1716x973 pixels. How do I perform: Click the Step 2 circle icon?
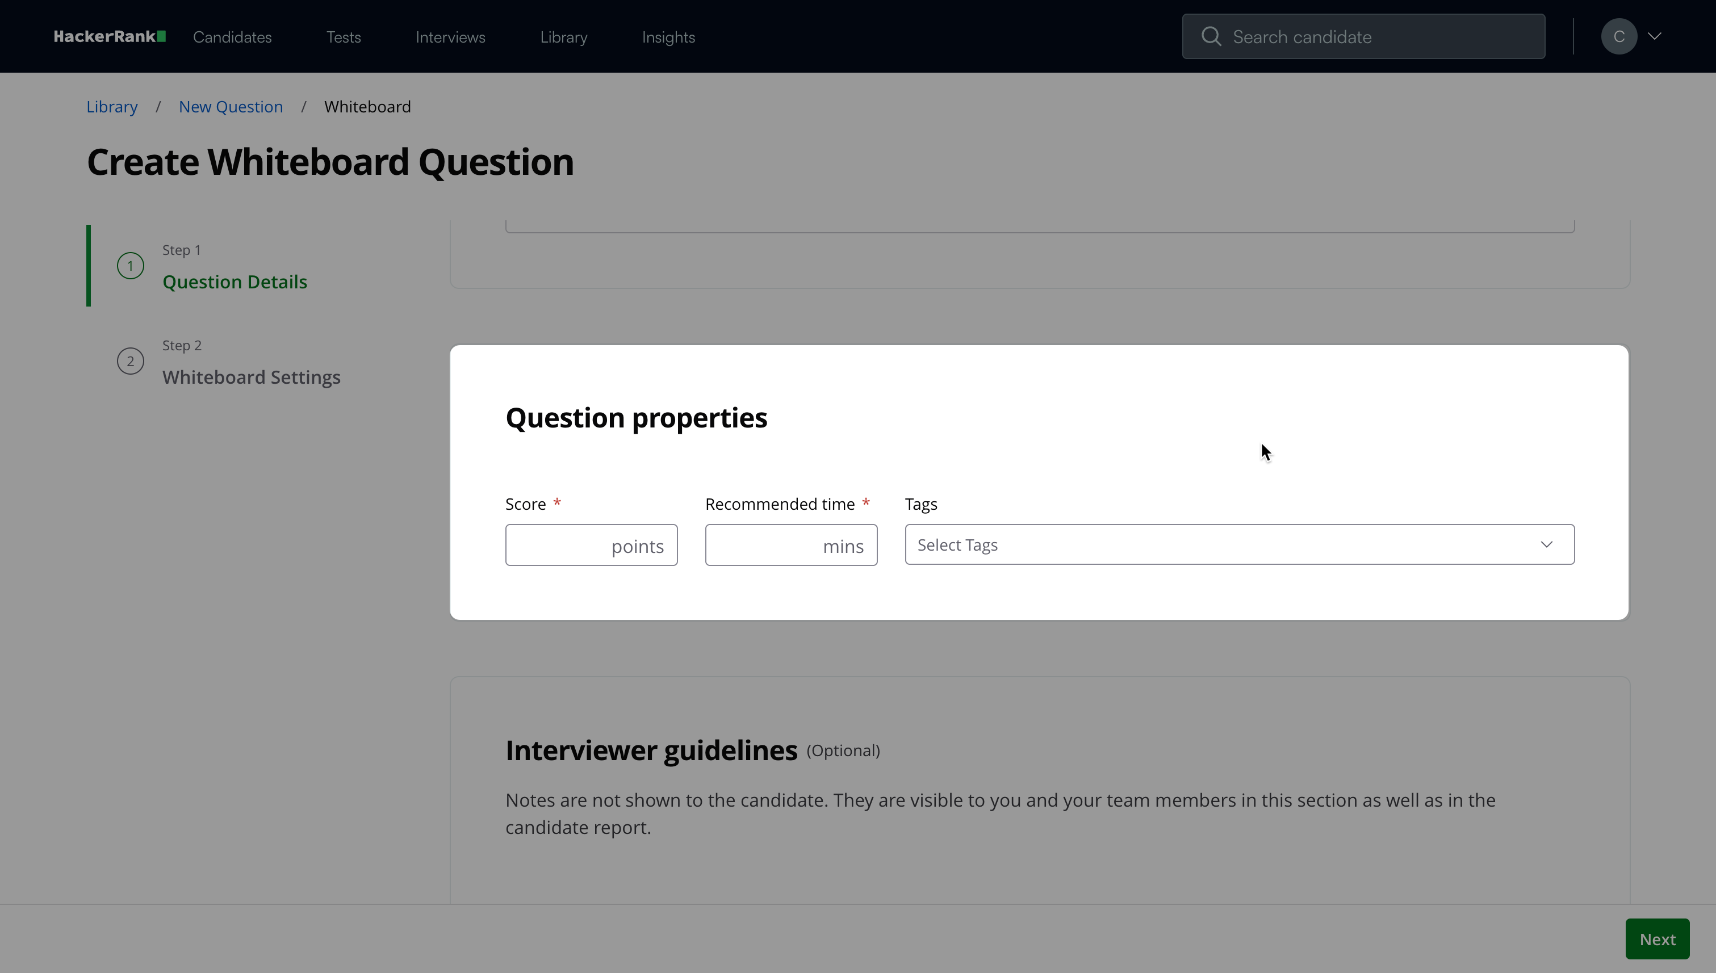coord(131,362)
